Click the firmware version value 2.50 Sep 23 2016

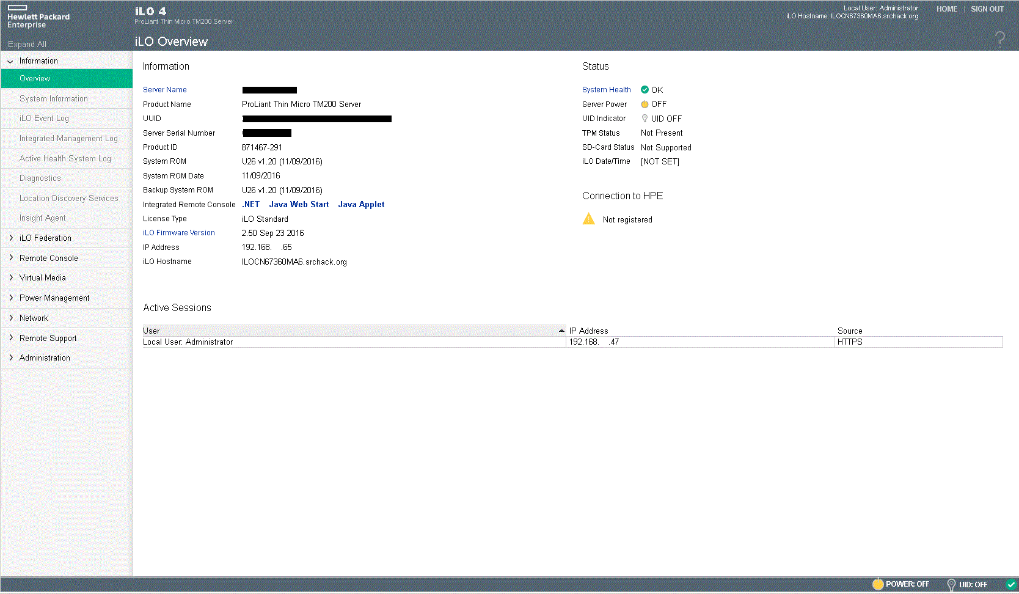point(272,233)
